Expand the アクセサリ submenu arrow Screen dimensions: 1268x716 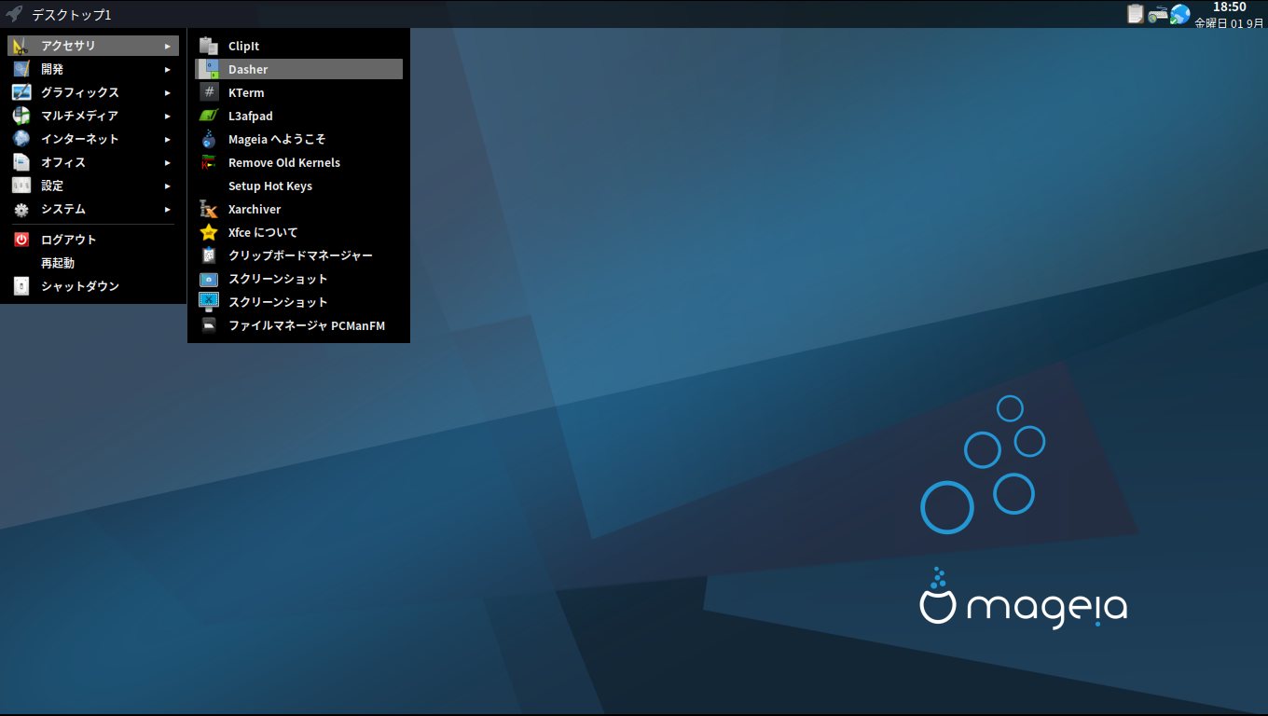pos(168,46)
